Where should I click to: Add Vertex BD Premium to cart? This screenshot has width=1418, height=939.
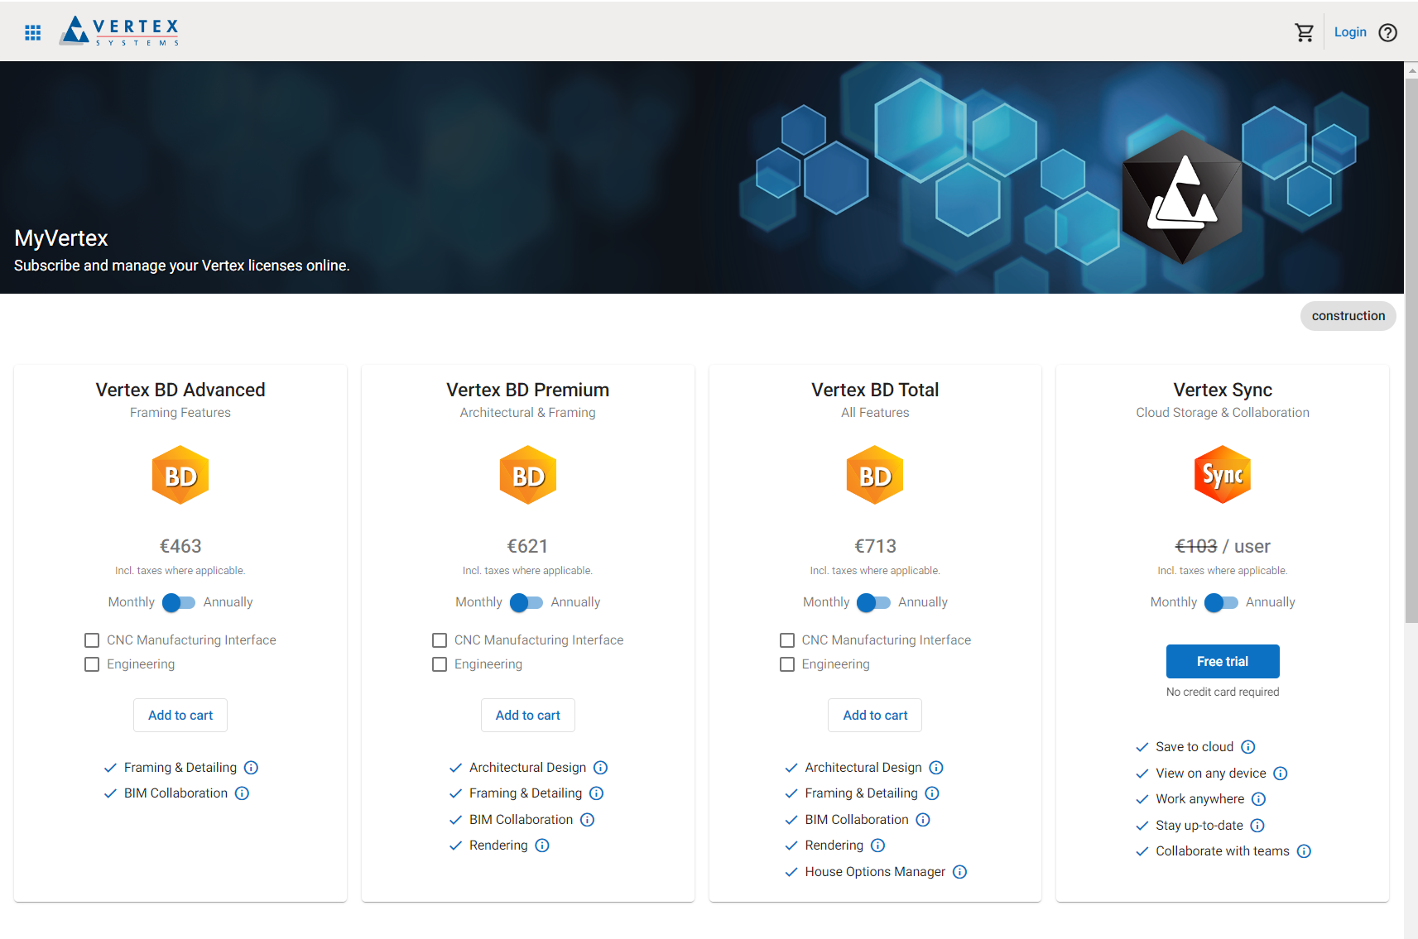[528, 716]
